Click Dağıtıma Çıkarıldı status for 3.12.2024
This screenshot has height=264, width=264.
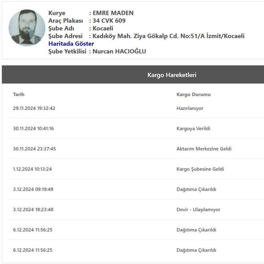pos(196,189)
